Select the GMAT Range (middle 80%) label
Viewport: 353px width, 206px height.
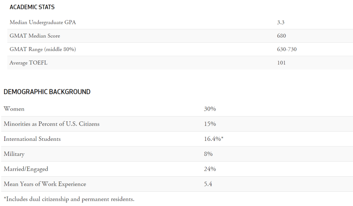coord(43,49)
